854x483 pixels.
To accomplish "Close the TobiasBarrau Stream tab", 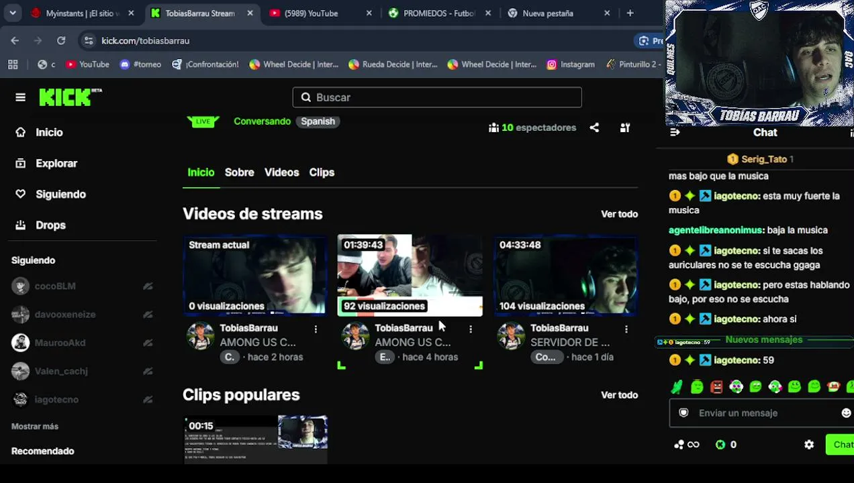I will coord(250,13).
